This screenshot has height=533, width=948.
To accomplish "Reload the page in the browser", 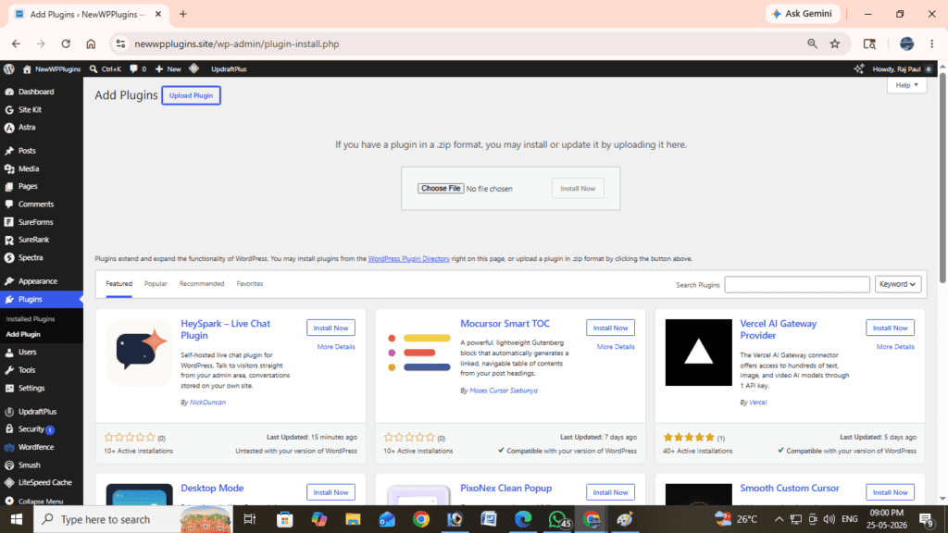I will pyautogui.click(x=66, y=43).
